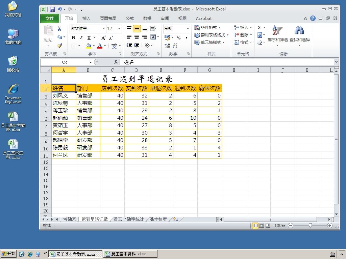Insert a new worksheet tab
Viewport: 346px width, 259px height.
(x=176, y=219)
